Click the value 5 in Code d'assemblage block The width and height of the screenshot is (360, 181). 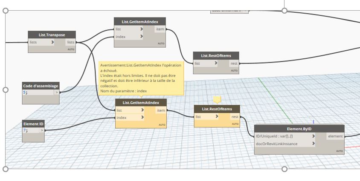coord(24,92)
